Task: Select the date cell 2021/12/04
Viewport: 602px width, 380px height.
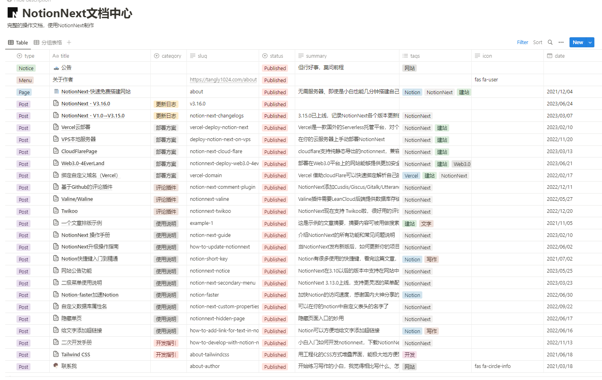Action: tap(573, 91)
